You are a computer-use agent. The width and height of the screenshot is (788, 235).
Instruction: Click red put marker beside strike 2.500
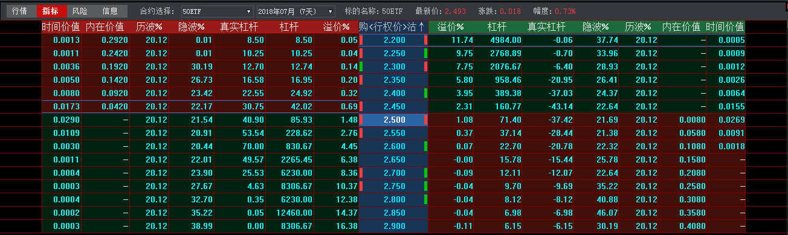pyautogui.click(x=425, y=120)
